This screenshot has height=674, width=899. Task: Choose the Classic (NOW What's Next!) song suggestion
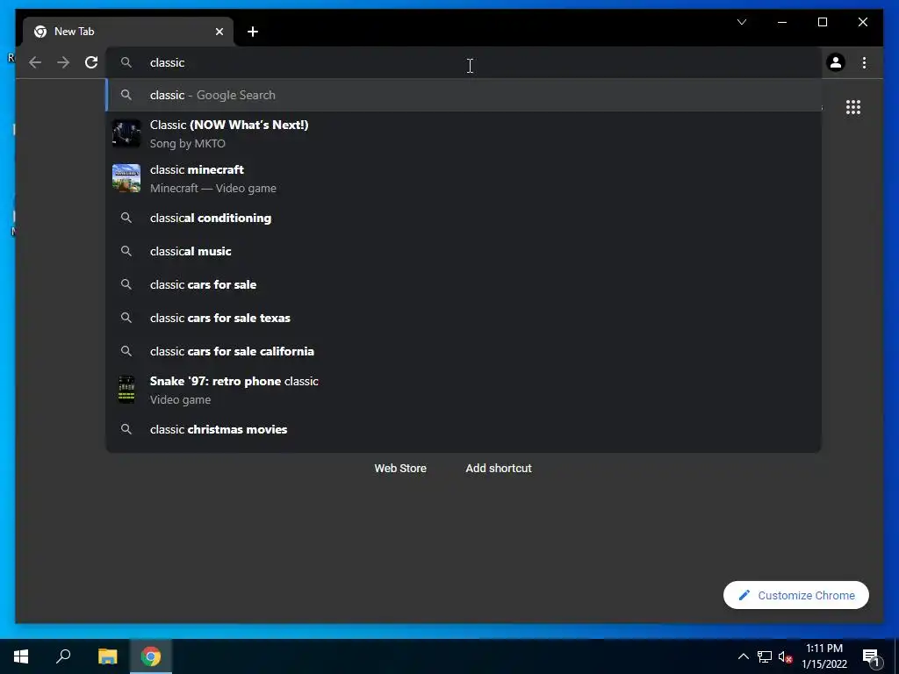click(464, 133)
